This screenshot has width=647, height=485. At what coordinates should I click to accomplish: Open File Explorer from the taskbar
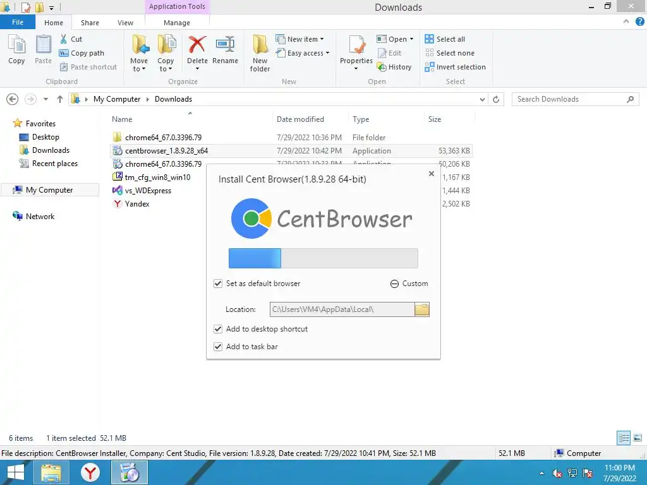pyautogui.click(x=51, y=472)
